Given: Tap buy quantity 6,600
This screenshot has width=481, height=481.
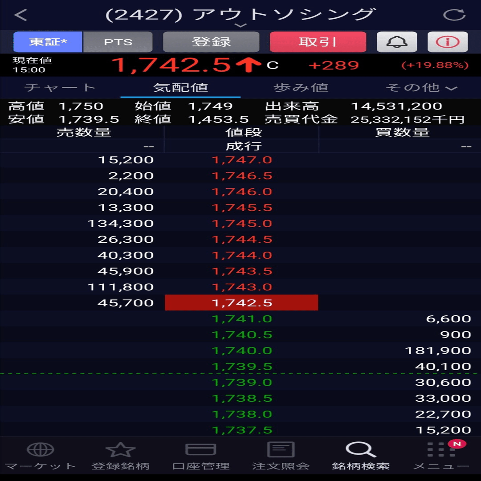Looking at the screenshot, I should tap(448, 319).
